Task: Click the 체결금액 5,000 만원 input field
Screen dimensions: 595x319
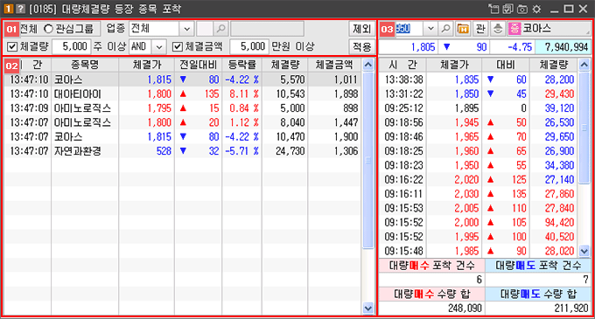Action: [249, 46]
